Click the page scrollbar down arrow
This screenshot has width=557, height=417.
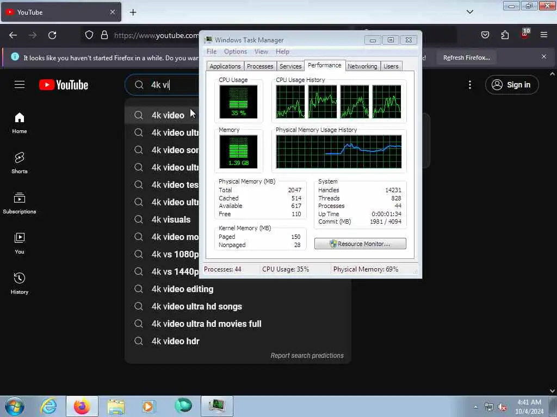pyautogui.click(x=552, y=391)
